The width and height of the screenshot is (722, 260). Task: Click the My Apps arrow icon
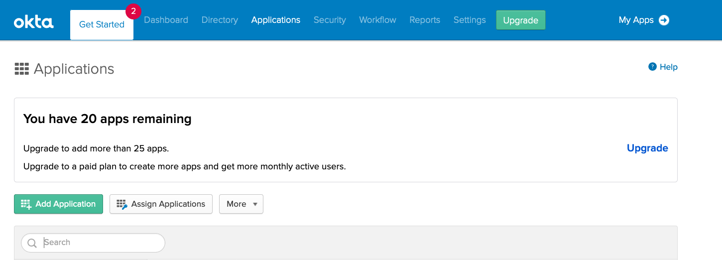pyautogui.click(x=664, y=20)
